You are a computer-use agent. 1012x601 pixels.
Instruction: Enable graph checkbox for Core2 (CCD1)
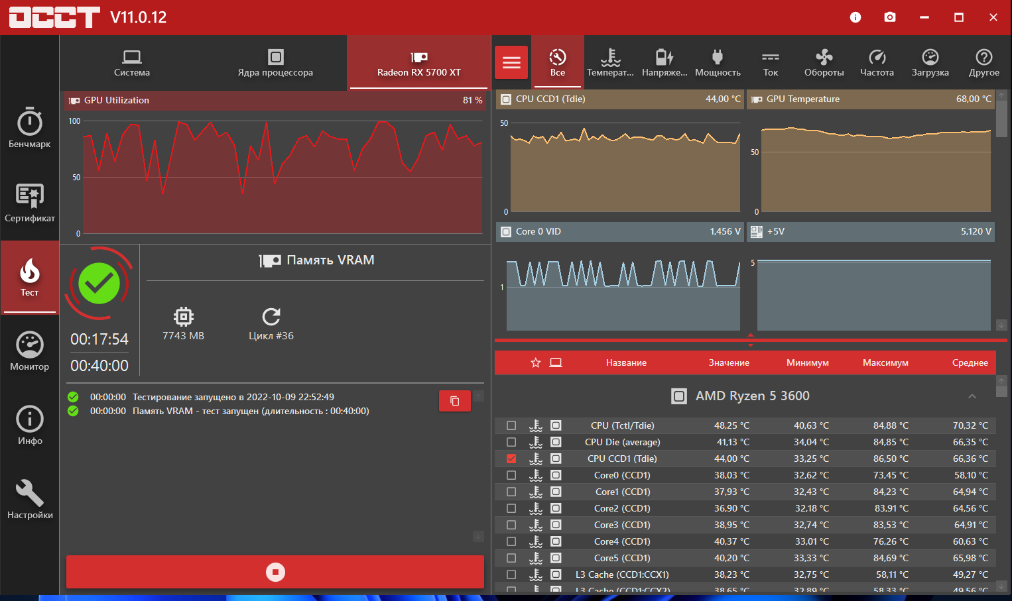coord(511,508)
